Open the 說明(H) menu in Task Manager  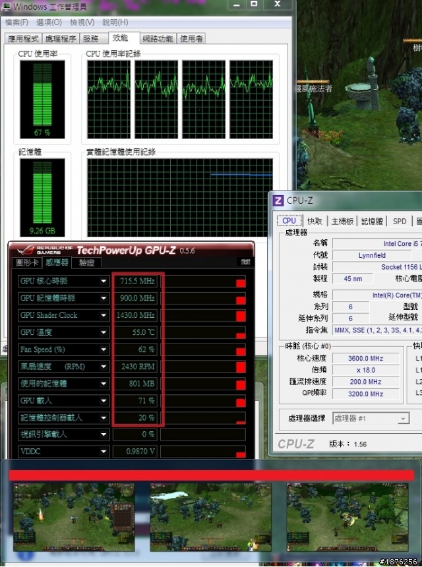click(115, 22)
